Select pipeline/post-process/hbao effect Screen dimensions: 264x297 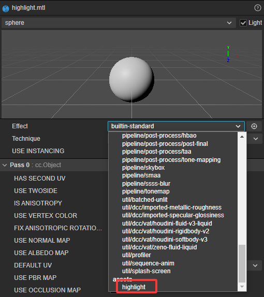point(159,136)
